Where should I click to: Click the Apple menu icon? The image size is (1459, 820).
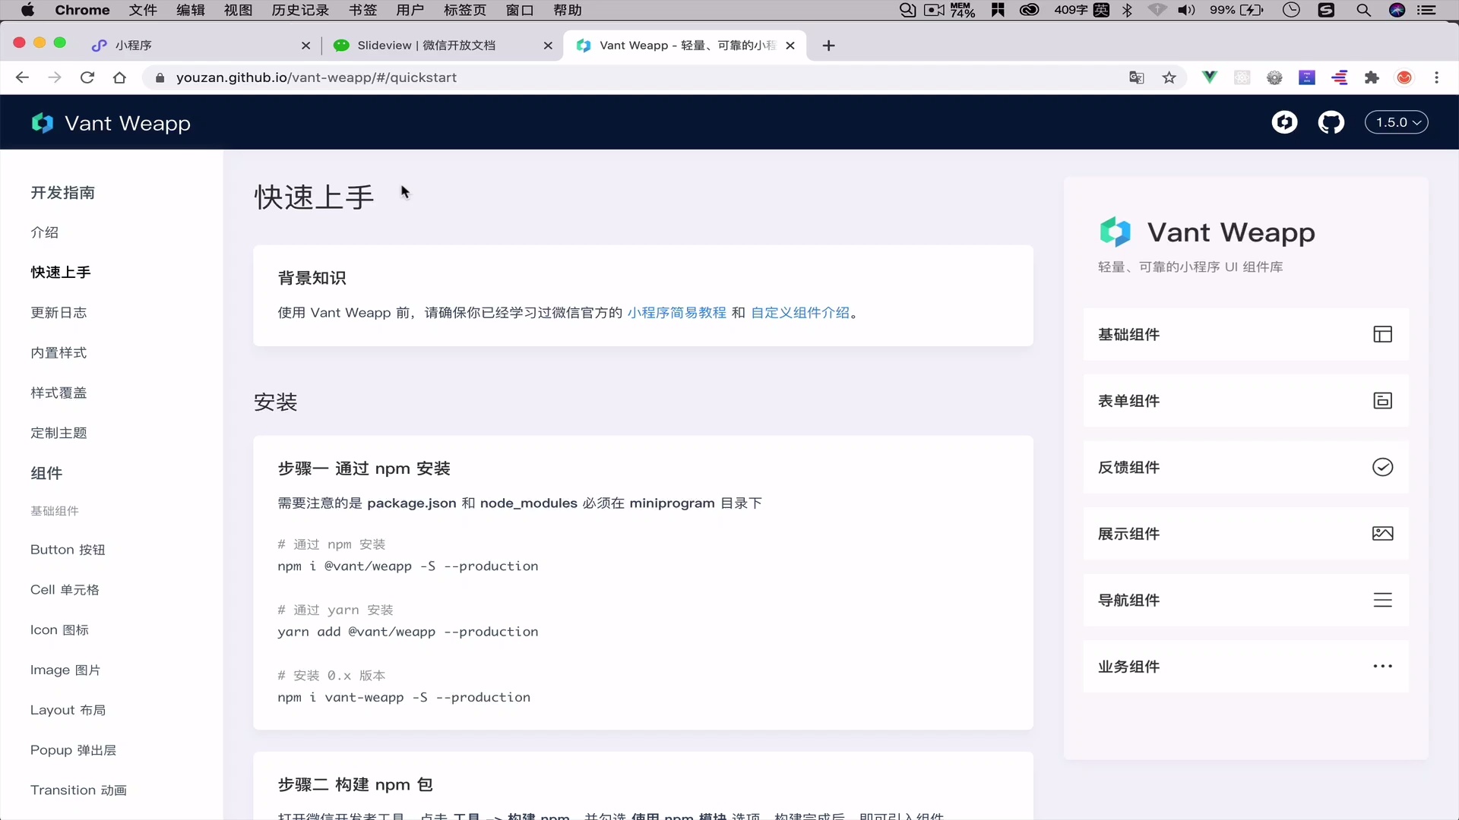(27, 10)
